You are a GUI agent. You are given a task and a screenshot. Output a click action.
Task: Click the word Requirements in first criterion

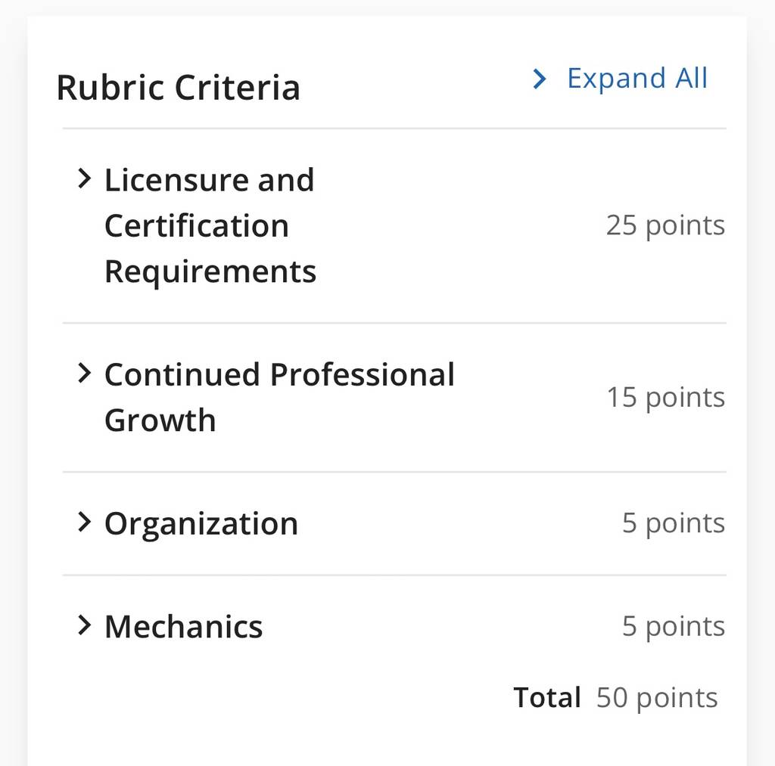210,272
